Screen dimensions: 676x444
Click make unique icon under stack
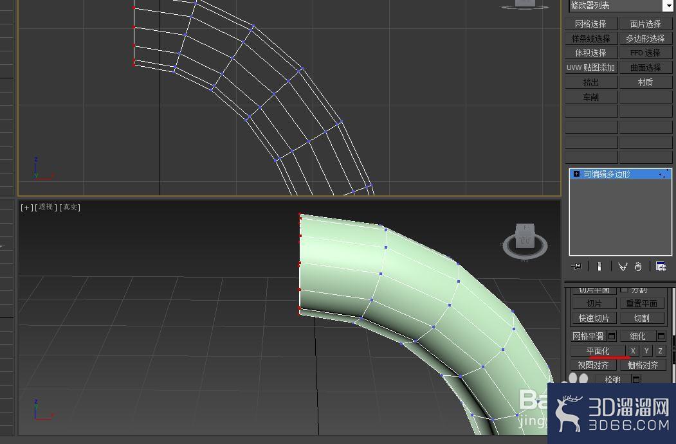pos(622,267)
